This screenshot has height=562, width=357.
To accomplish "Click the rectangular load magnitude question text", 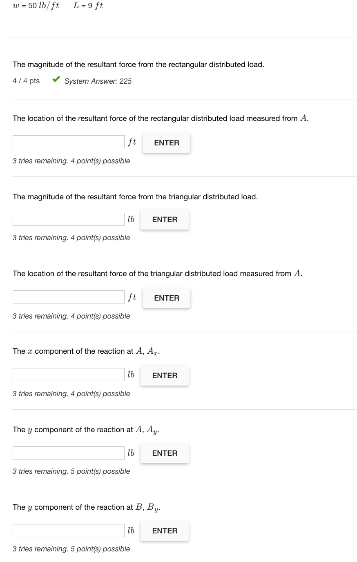I will click(x=138, y=65).
